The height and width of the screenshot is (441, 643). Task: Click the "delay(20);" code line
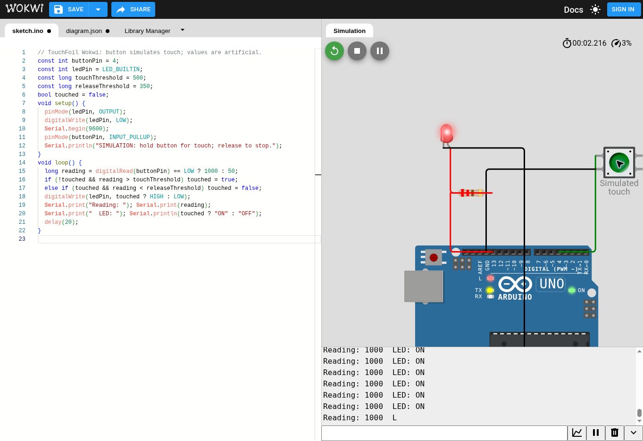[x=61, y=222]
